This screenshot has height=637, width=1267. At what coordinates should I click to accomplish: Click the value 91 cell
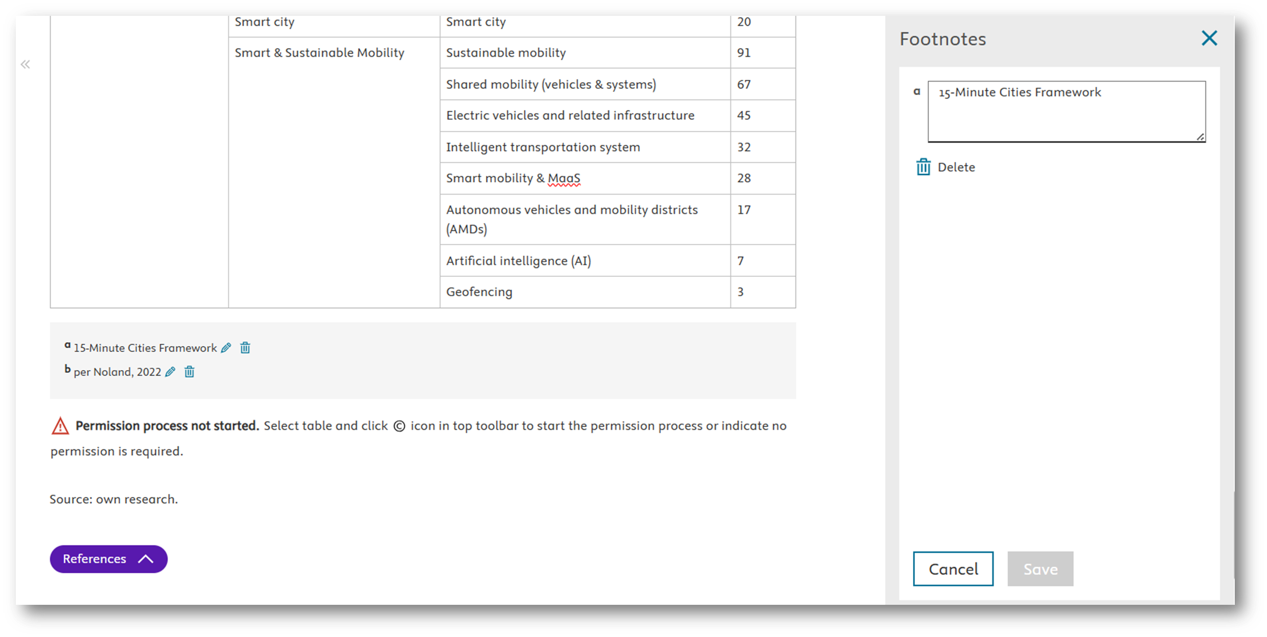(763, 53)
